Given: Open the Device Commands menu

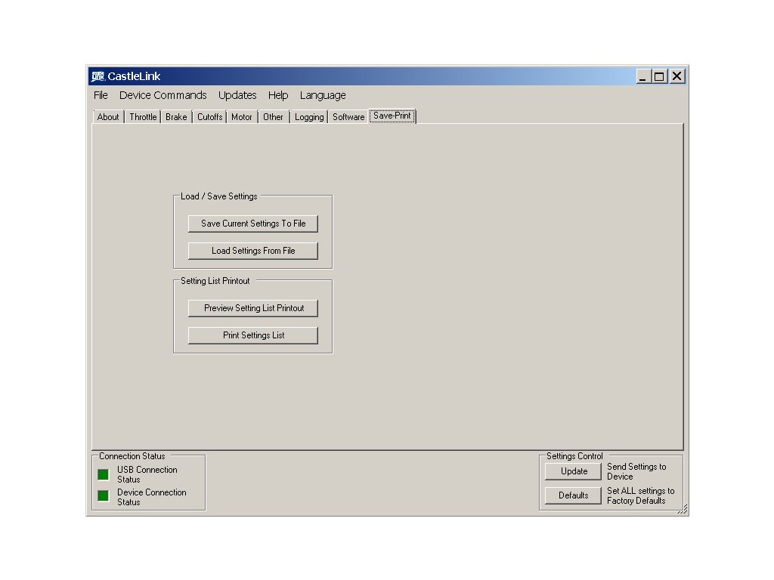Looking at the screenshot, I should [163, 95].
